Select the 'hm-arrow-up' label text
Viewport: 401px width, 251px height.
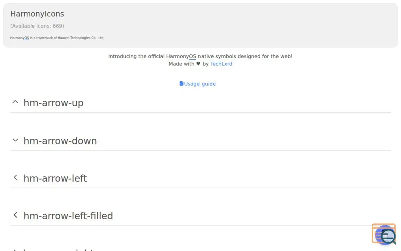click(53, 103)
